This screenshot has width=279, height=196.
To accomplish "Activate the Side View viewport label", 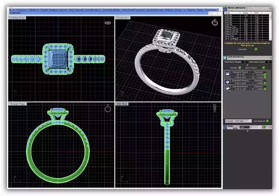I will (122, 104).
